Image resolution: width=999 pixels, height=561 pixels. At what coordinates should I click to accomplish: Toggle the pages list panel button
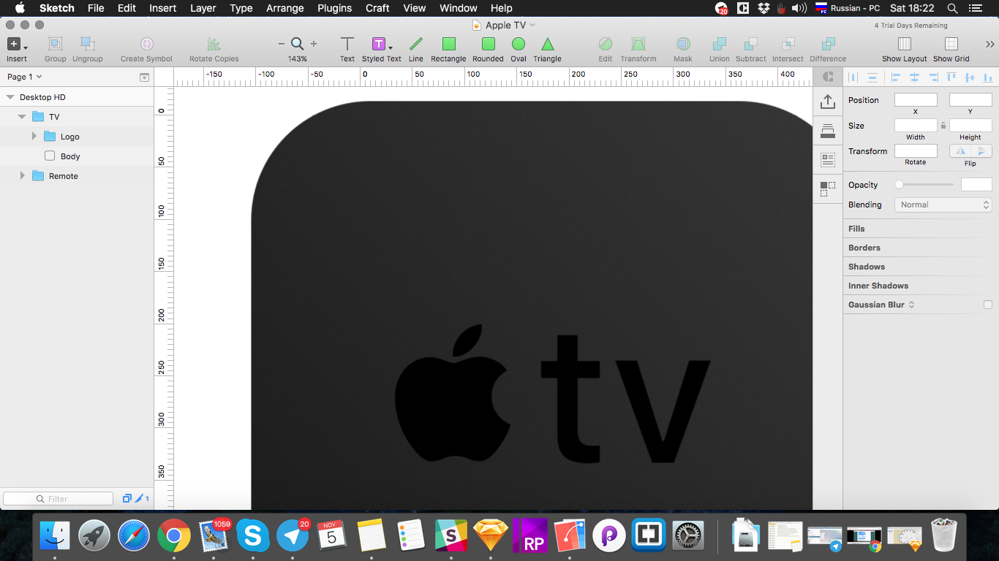[x=144, y=77]
